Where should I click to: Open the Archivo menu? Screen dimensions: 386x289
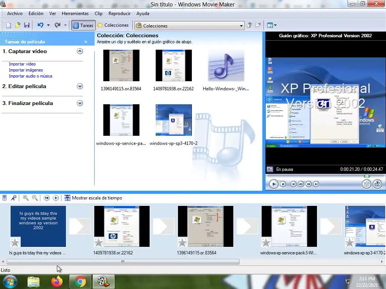pos(15,14)
